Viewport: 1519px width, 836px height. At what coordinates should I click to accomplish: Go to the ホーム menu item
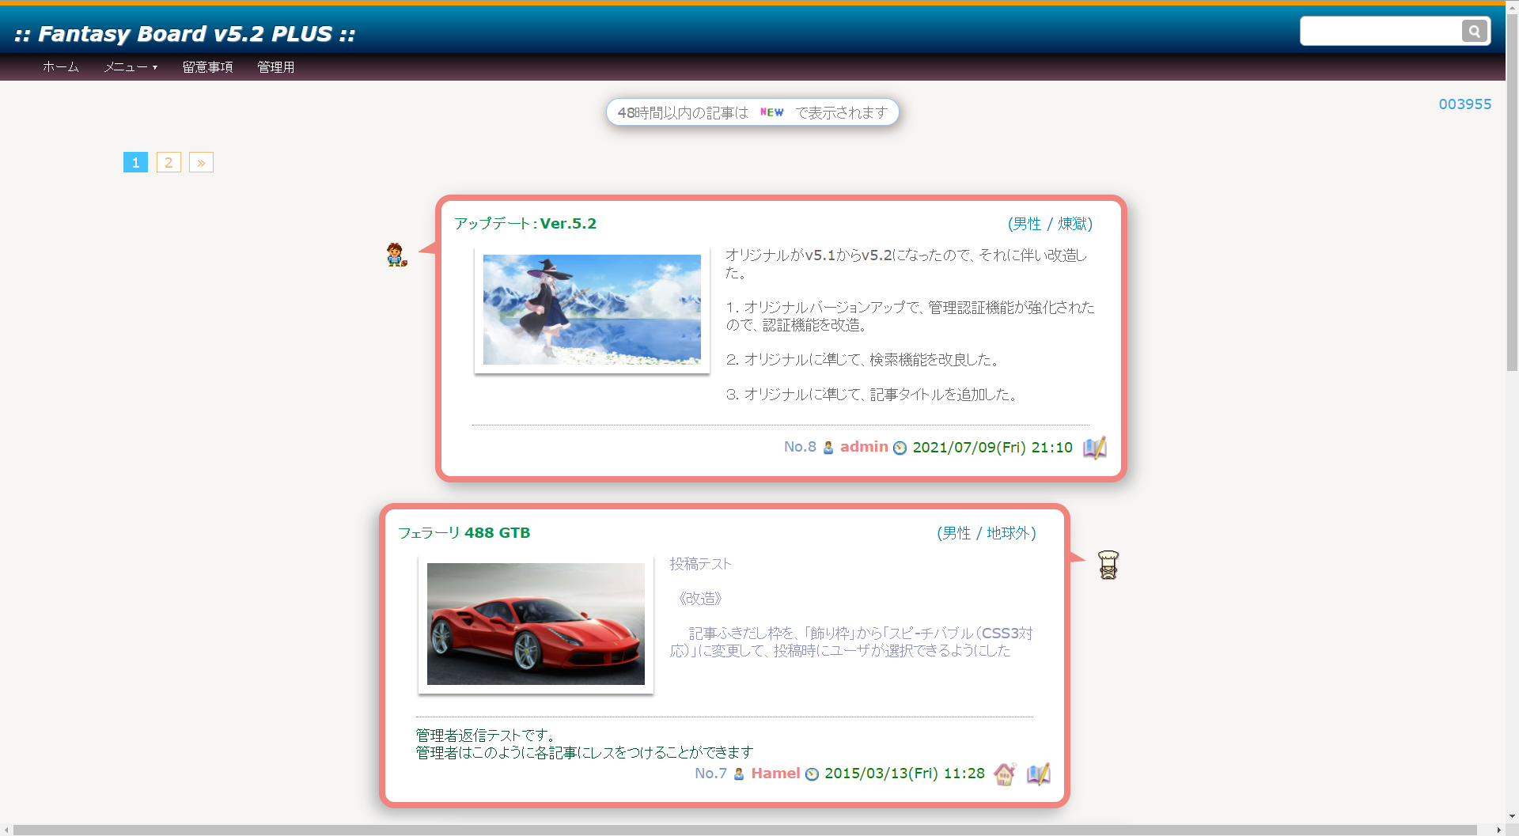61,67
